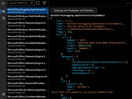Click the event list vertical scrollbar
The width and height of the screenshot is (132, 99).
click(x=48, y=15)
